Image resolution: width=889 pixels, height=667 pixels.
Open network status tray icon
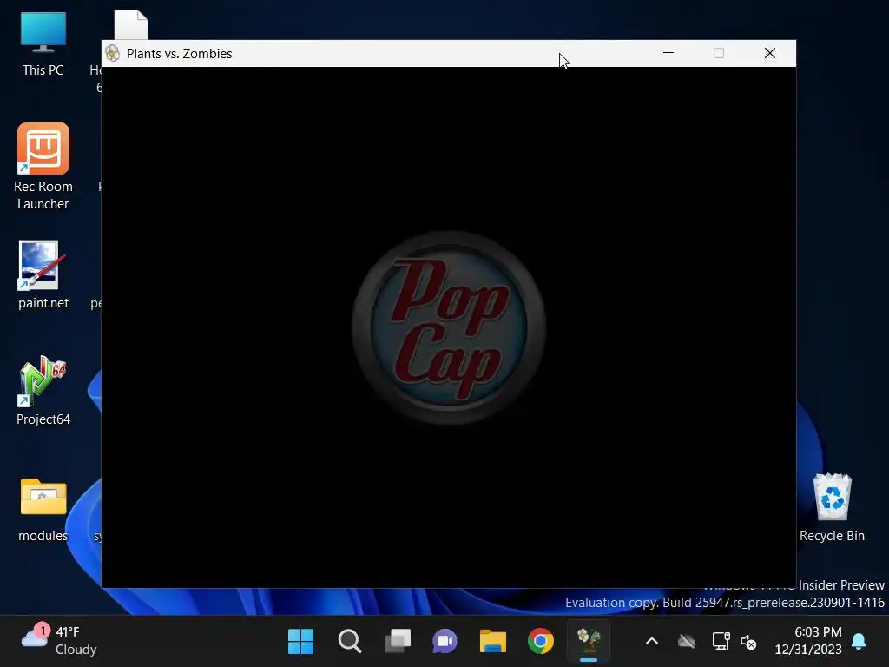(x=721, y=642)
